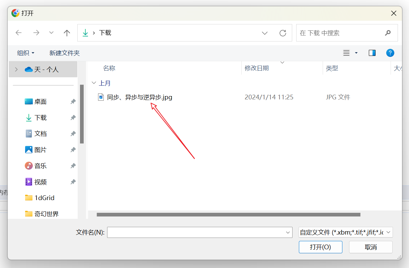Sort by 类型 column header

332,68
